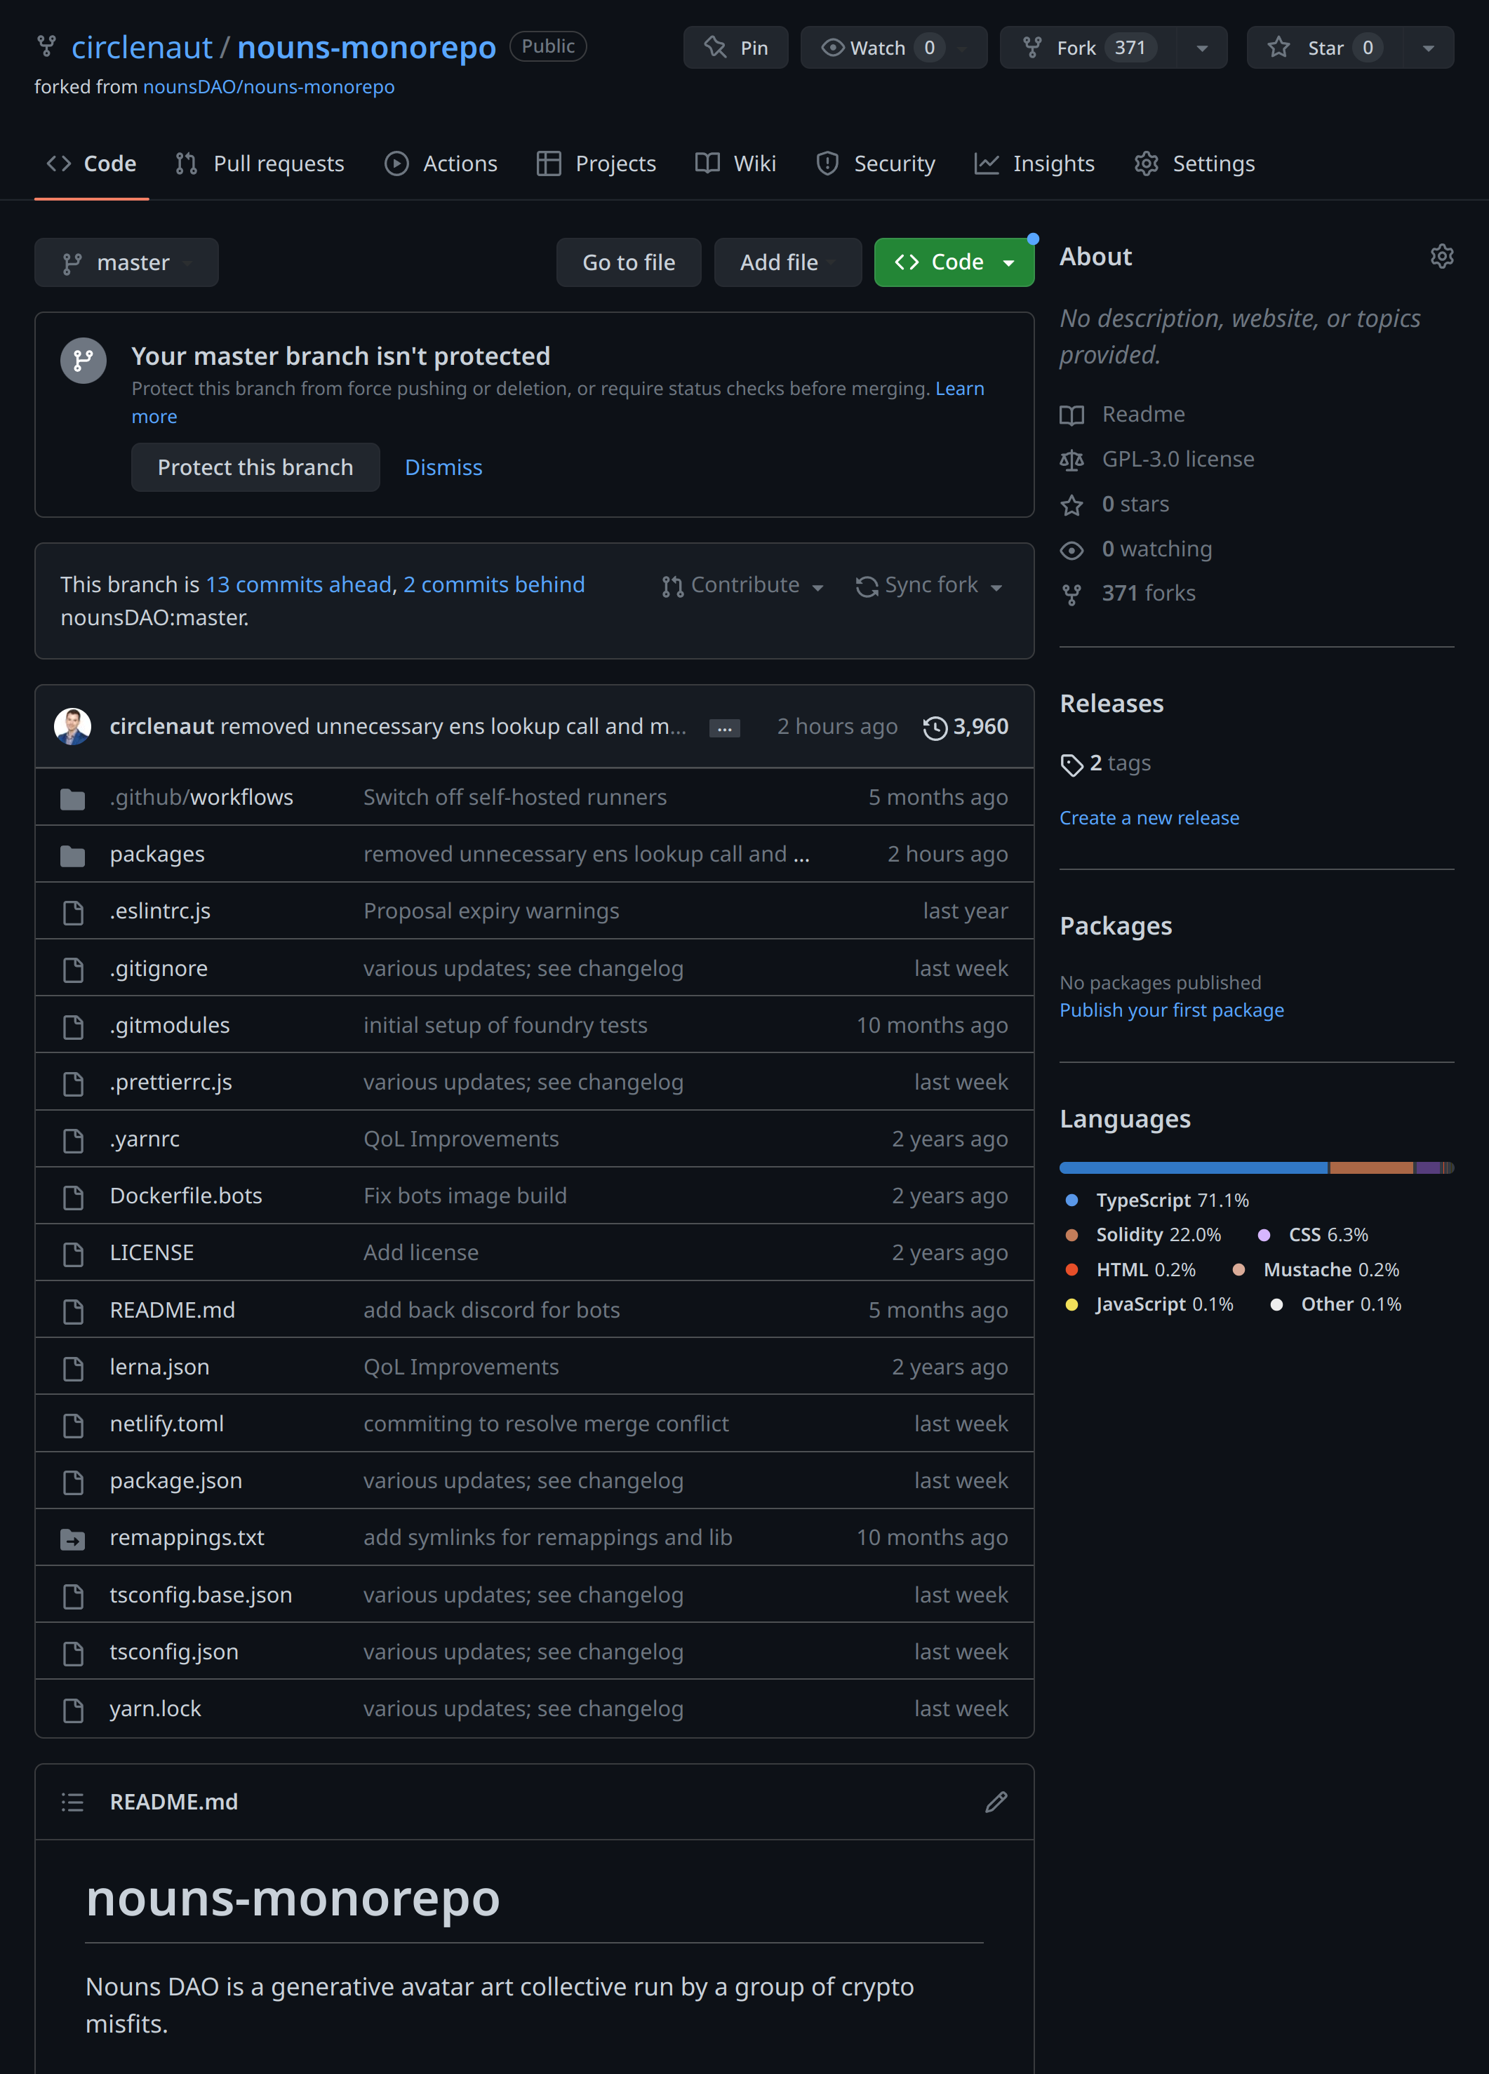
Task: Click the .github/workflows folder icon
Action: (x=72, y=798)
